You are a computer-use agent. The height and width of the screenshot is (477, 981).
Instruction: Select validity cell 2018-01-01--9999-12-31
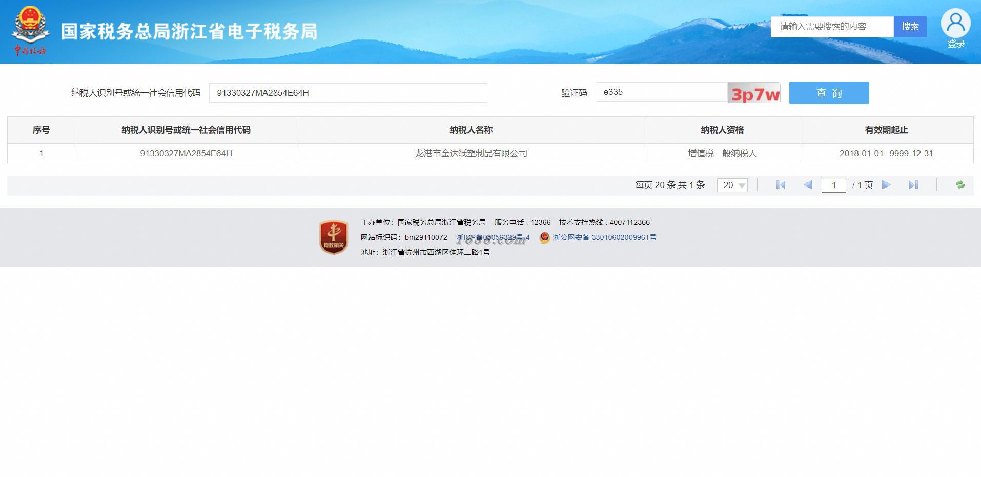click(x=886, y=153)
